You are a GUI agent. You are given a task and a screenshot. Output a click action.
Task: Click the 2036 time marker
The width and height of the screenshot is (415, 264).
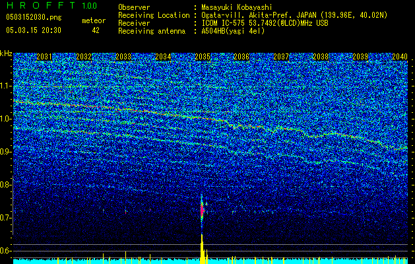point(241,57)
